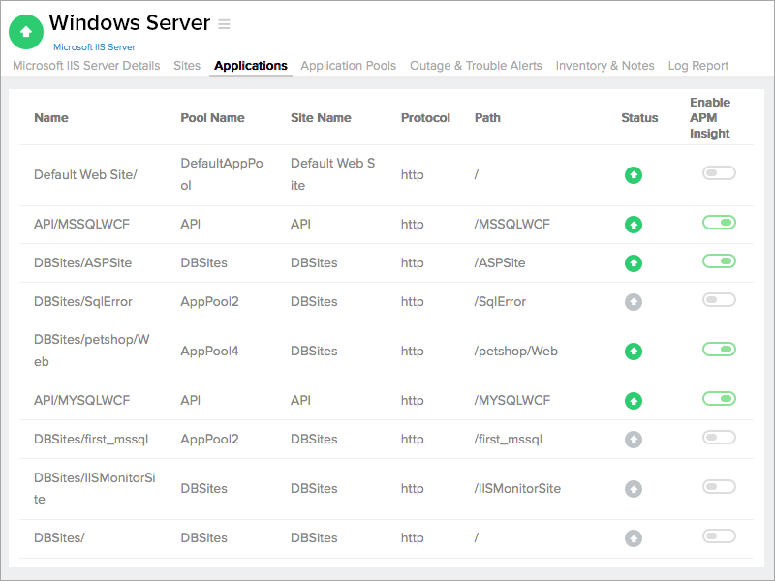775x581 pixels.
Task: Toggle off APM Insight for DBSites/petshop/Web
Action: 719,350
